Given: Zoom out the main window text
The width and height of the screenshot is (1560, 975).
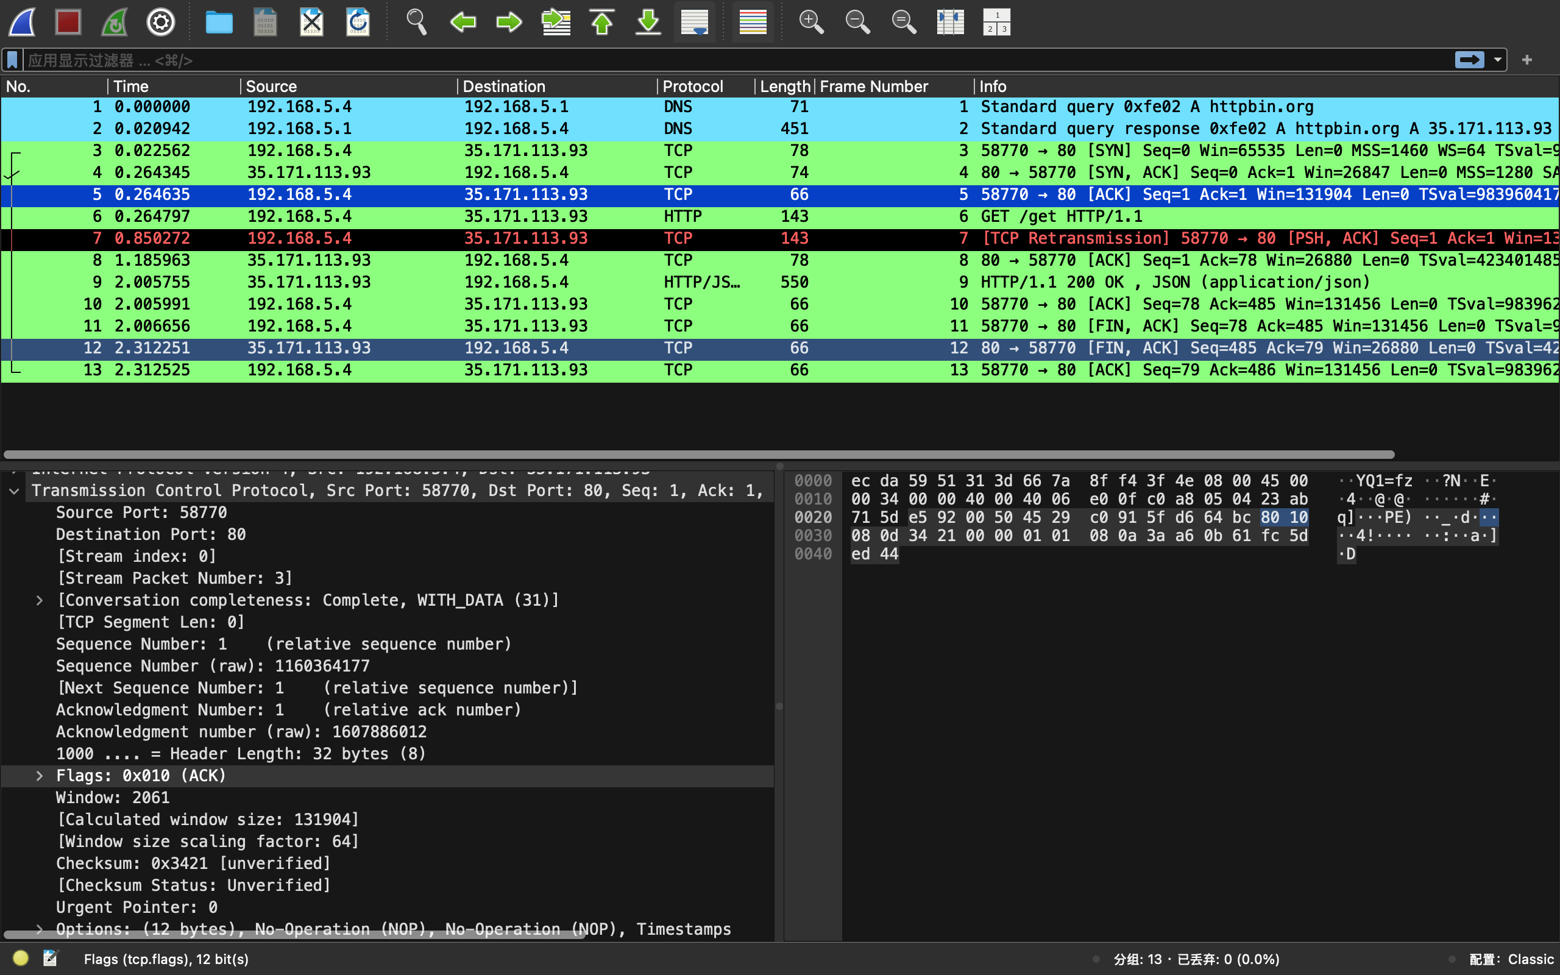Looking at the screenshot, I should (857, 22).
